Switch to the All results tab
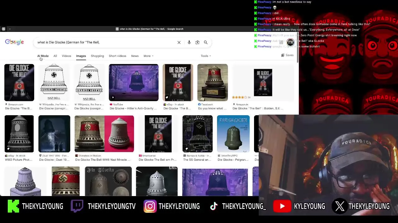This screenshot has height=223, width=398. coord(55,56)
